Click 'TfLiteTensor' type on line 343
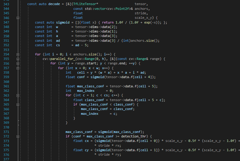Image resolution: width=240 pixels, height=161 pixels. (85, 4)
